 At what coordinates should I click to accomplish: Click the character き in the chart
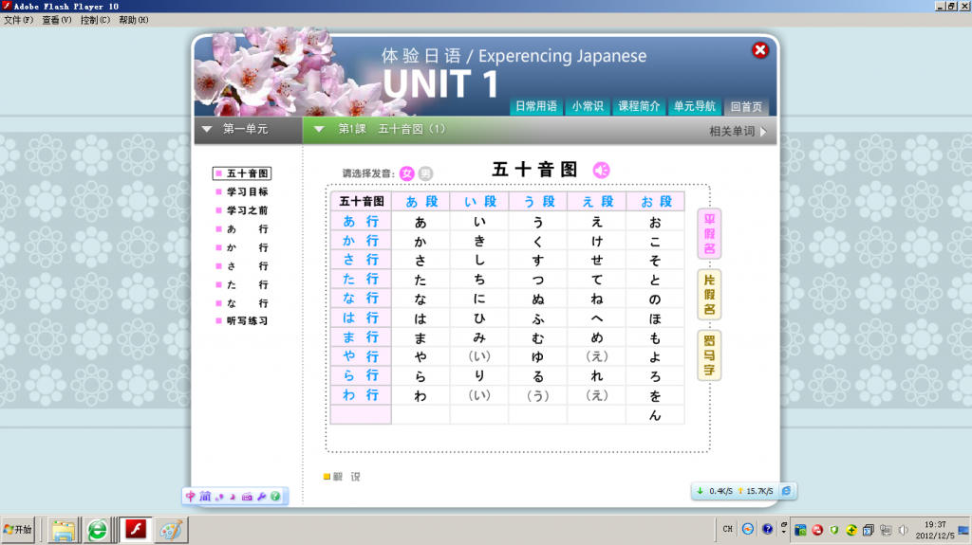pyautogui.click(x=479, y=241)
